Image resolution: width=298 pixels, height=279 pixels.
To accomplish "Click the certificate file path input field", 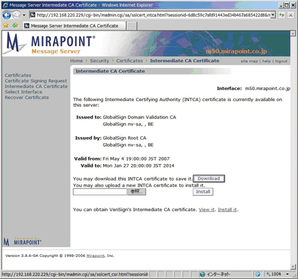I will [x=100, y=192].
